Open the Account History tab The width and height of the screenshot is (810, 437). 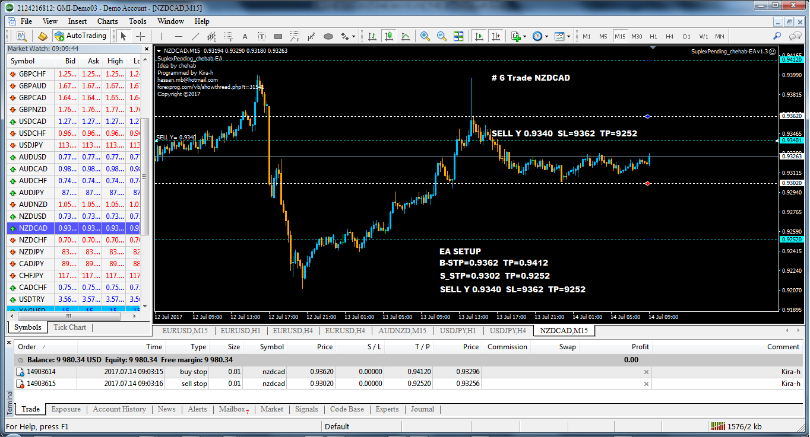pyautogui.click(x=119, y=409)
